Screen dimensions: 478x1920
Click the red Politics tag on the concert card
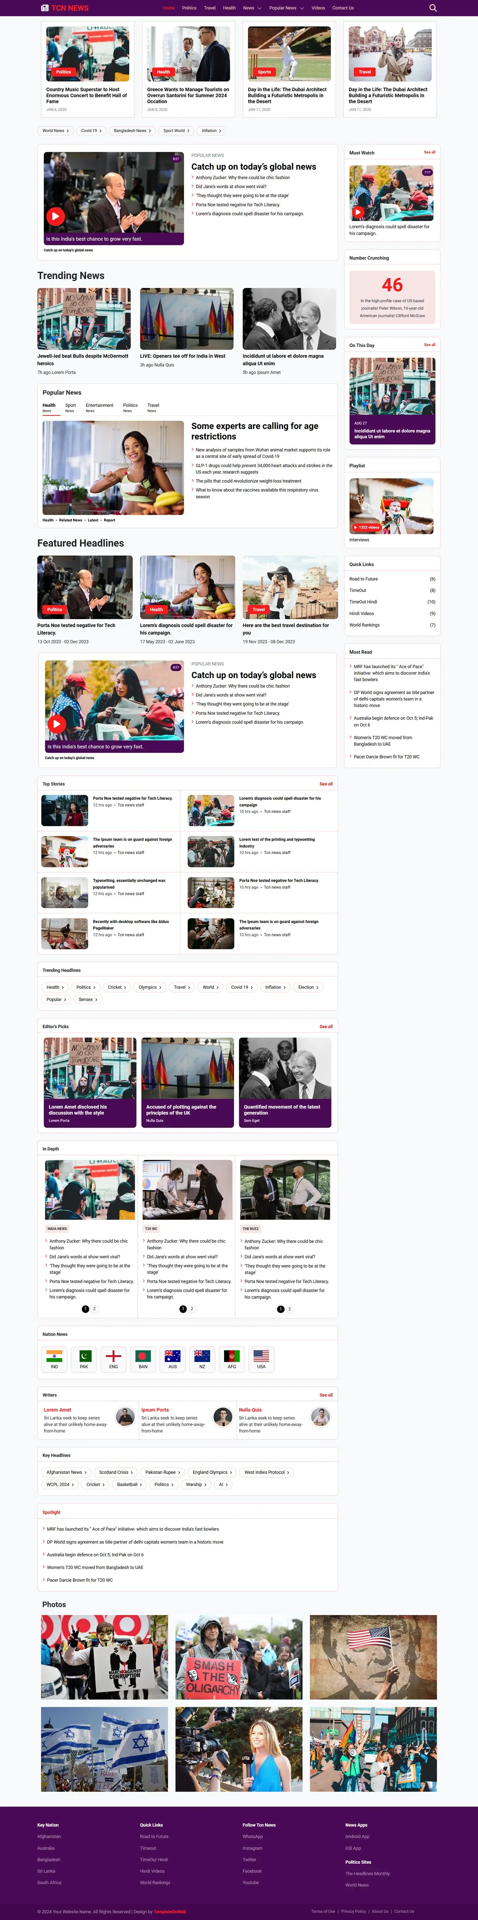63,72
